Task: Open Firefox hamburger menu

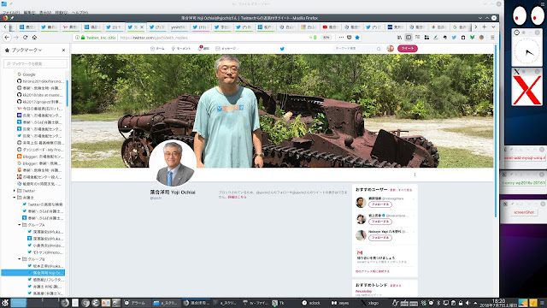Action: (492, 38)
